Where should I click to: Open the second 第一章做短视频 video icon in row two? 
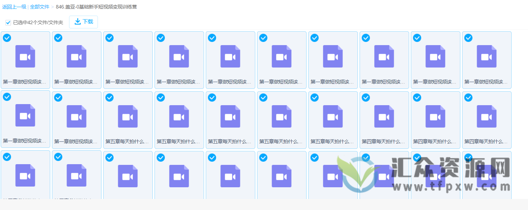click(x=77, y=115)
